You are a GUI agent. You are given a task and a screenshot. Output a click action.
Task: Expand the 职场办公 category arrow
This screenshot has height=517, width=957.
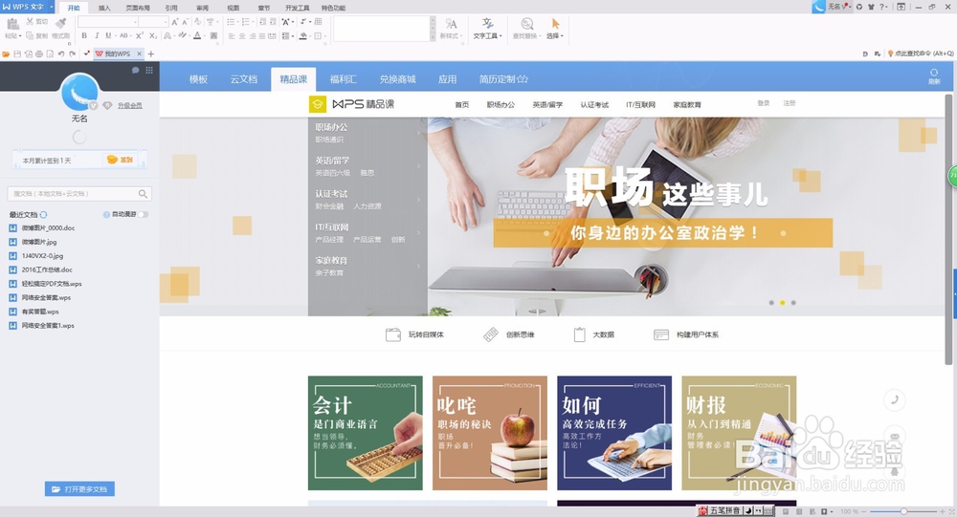tap(419, 133)
